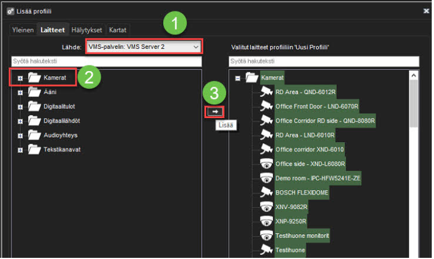Open the Hälytykset tab
Image resolution: width=434 pixels, height=259 pixels.
[x=88, y=30]
